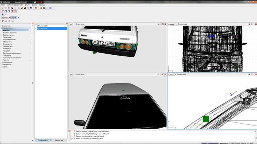Expand the Поверхность command group
The width and height of the screenshot is (257, 144).
click(7, 64)
